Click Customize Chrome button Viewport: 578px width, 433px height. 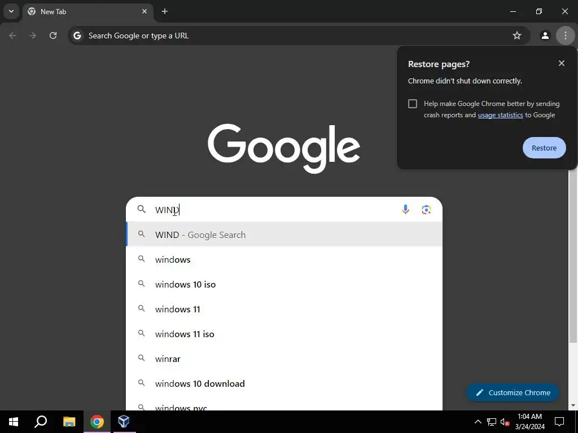coord(513,392)
